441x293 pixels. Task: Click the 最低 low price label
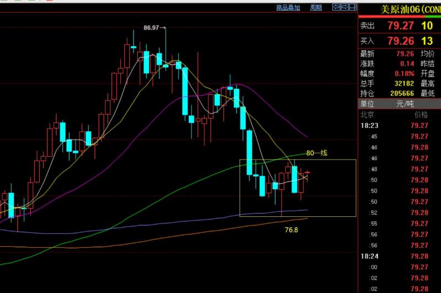click(428, 93)
